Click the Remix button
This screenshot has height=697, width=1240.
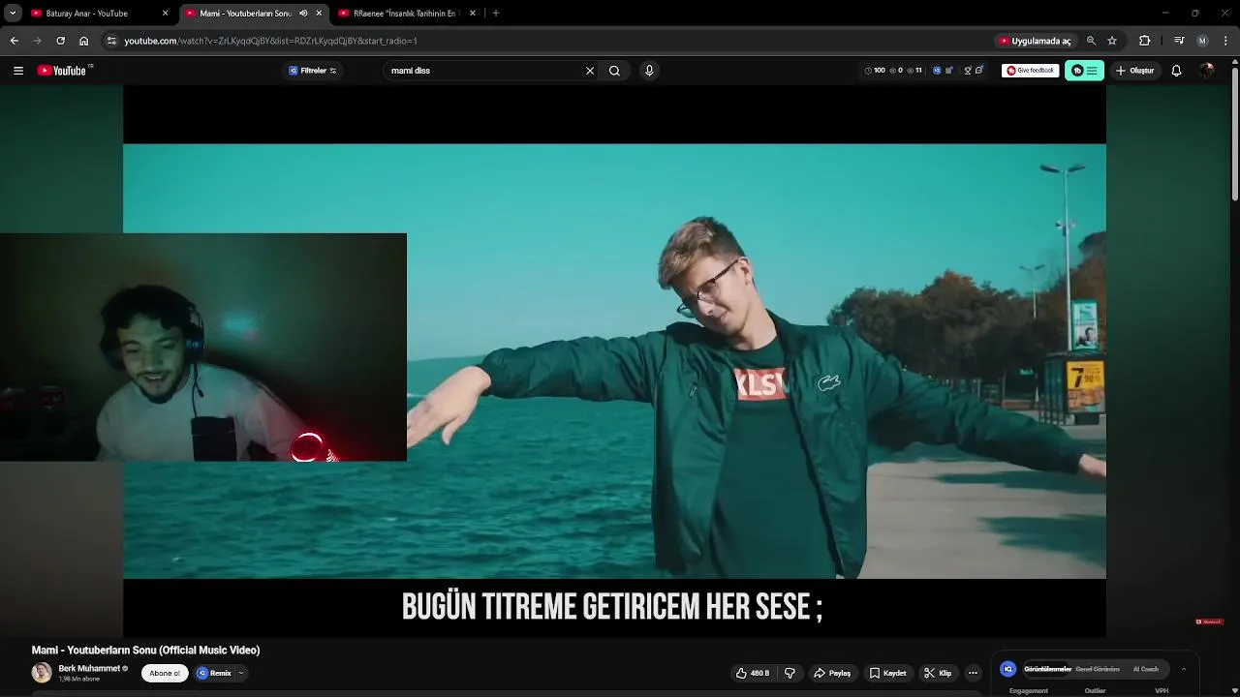coord(215,673)
